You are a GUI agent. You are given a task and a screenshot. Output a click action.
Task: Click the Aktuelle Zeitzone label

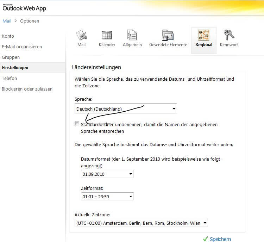pyautogui.click(x=93, y=215)
